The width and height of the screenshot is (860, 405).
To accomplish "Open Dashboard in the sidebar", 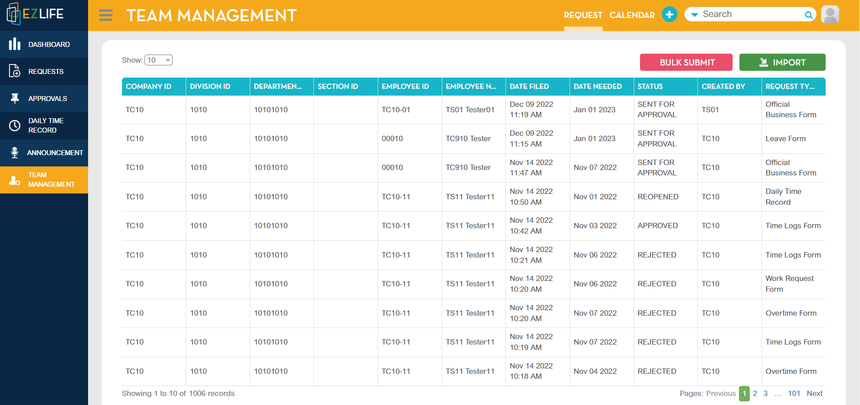I will (44, 44).
